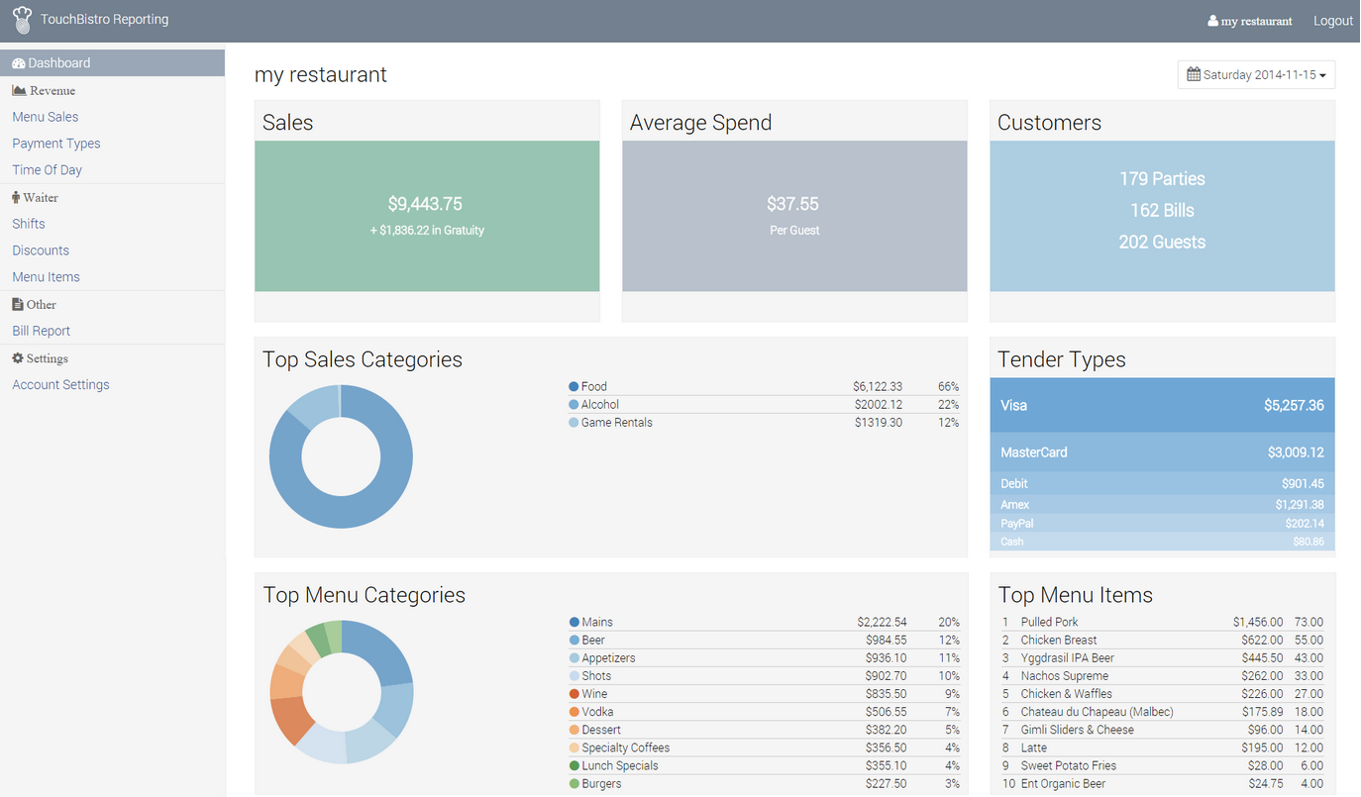The image size is (1361, 797).
Task: Open the Time Of Day report
Action: [x=47, y=169]
